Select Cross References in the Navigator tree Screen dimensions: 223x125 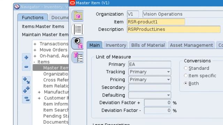pyautogui.click(x=56, y=80)
